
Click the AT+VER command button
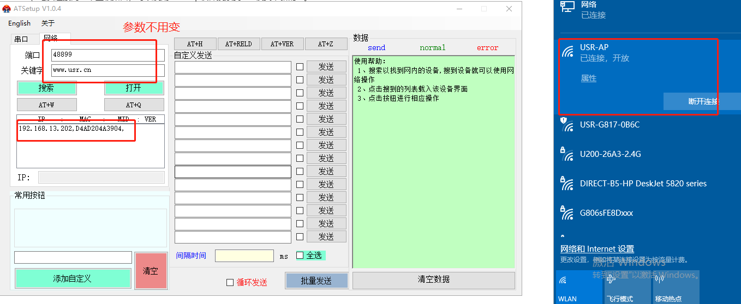coord(282,44)
